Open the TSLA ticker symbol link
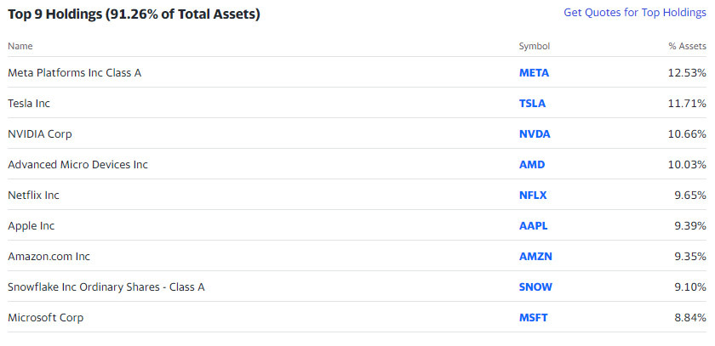The height and width of the screenshot is (346, 715). [532, 104]
